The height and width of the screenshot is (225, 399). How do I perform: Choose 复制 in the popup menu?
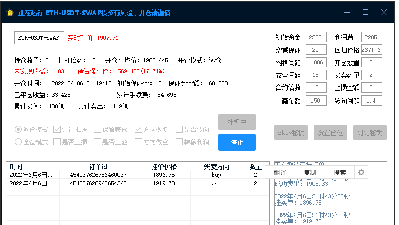coord(309,172)
